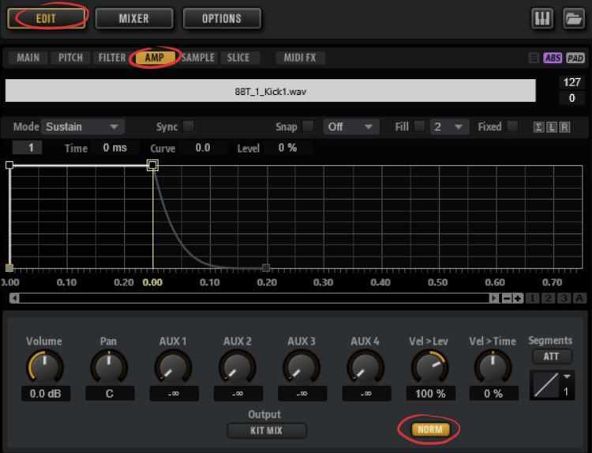
Task: Click the Vel > Time knob
Action: [x=493, y=366]
